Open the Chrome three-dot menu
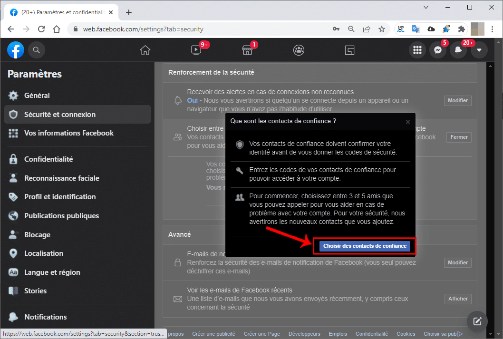 click(x=492, y=29)
